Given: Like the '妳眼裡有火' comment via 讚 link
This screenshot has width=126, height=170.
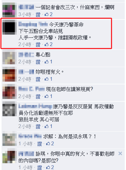Looking at the screenshot, I should click(38, 79).
